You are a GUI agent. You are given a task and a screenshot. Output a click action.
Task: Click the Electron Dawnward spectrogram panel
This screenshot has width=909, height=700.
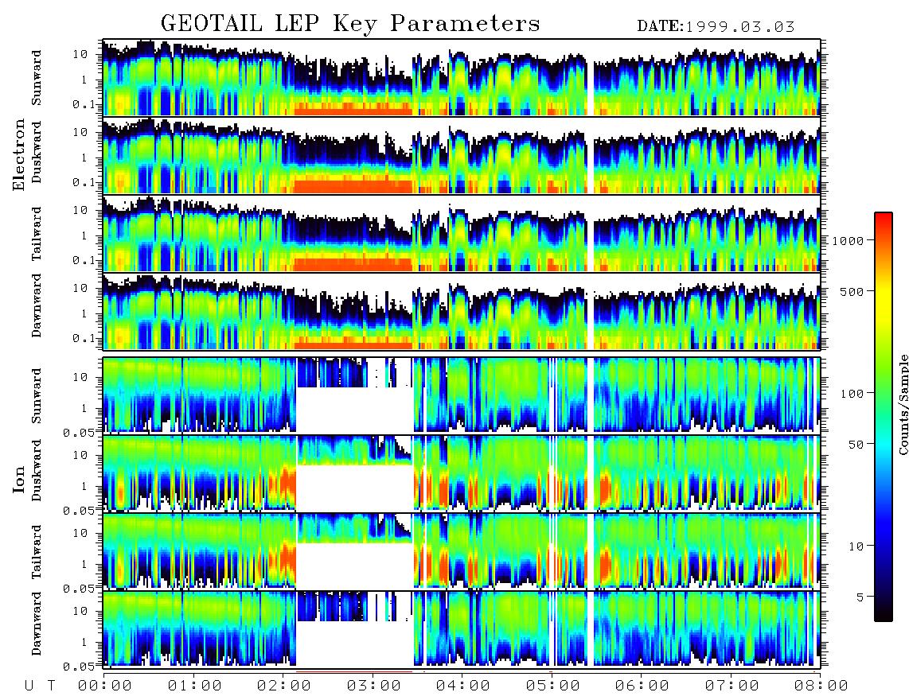pyautogui.click(x=462, y=312)
